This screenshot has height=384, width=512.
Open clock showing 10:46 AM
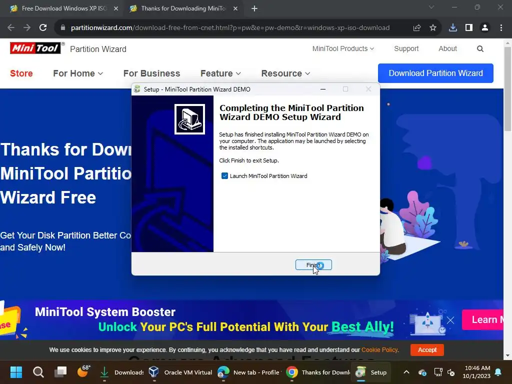[476, 372]
